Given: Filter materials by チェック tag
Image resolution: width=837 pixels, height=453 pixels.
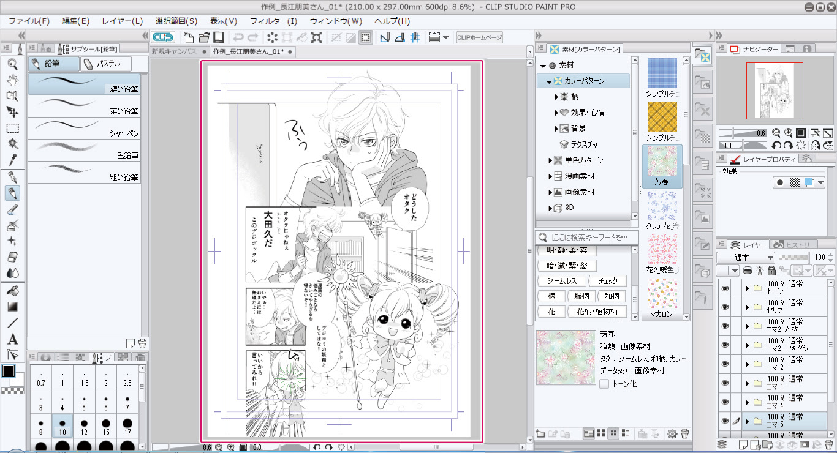Looking at the screenshot, I should pyautogui.click(x=608, y=281).
